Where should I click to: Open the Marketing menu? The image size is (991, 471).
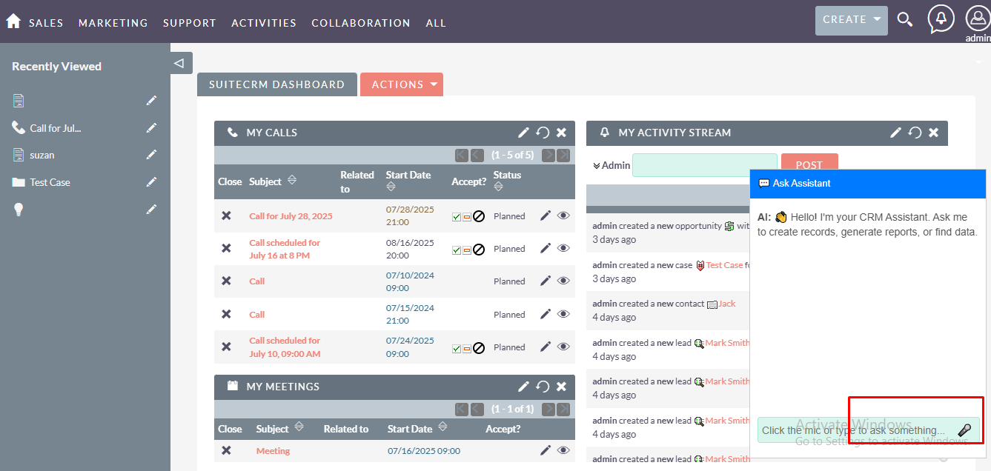113,23
